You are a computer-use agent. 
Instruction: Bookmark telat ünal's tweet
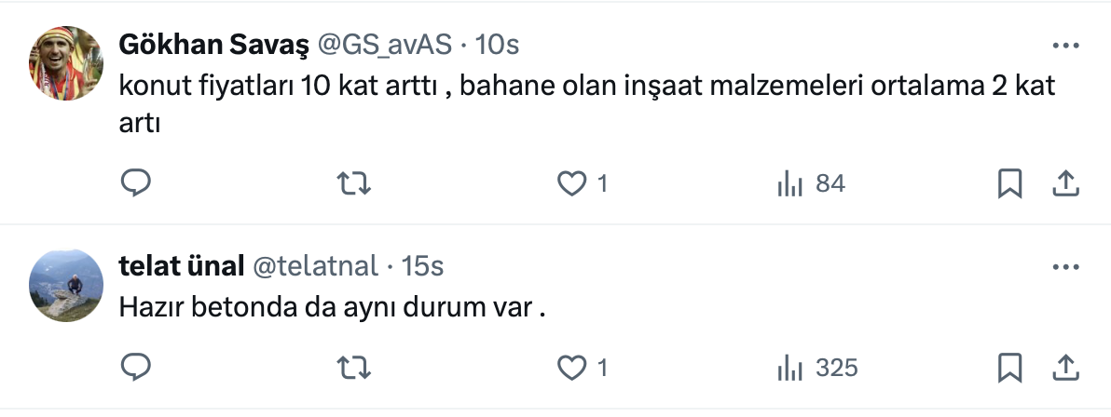(x=1009, y=368)
